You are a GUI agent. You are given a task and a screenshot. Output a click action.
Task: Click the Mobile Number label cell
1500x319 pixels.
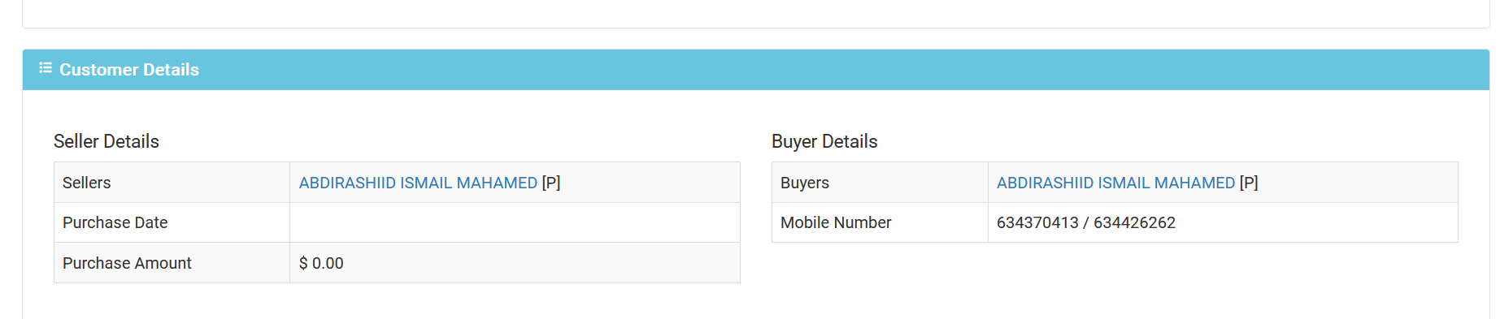point(880,222)
